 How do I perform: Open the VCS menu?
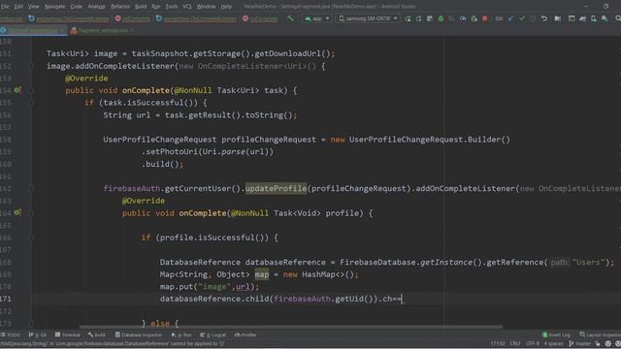pyautogui.click(x=187, y=7)
